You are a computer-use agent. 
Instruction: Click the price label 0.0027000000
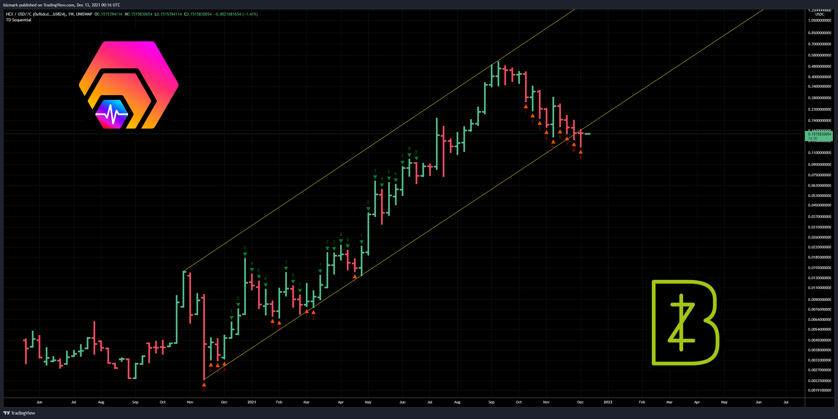[819, 370]
